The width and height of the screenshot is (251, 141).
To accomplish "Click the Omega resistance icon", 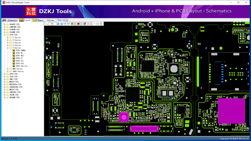I will coord(97,24).
